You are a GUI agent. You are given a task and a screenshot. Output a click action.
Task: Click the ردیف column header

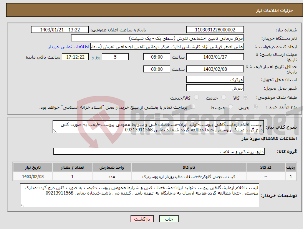pos(291,167)
